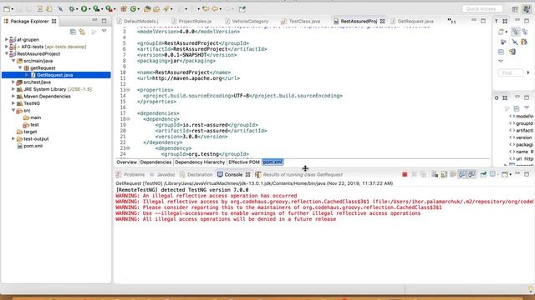Switch to Dependency Hierarchy tab

coord(200,162)
